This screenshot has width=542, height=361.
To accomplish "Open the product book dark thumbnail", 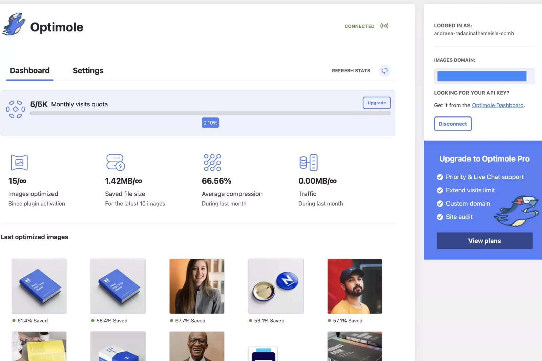I will coord(355,346).
